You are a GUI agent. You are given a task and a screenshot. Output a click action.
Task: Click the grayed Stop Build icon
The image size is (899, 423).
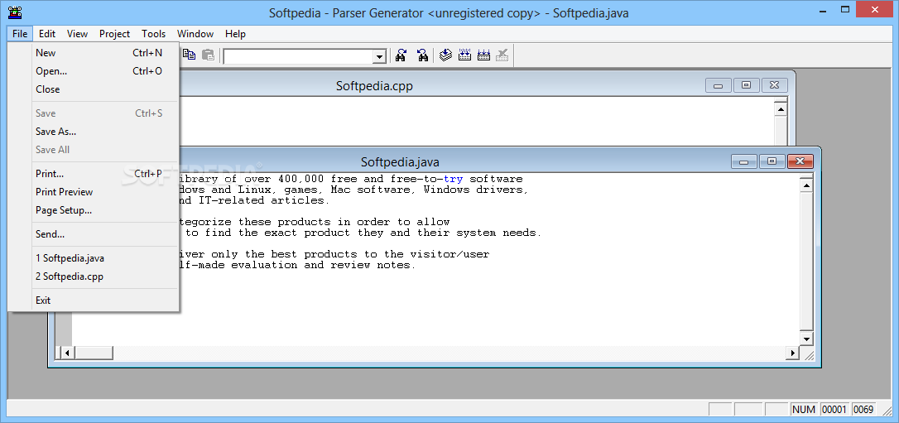502,55
